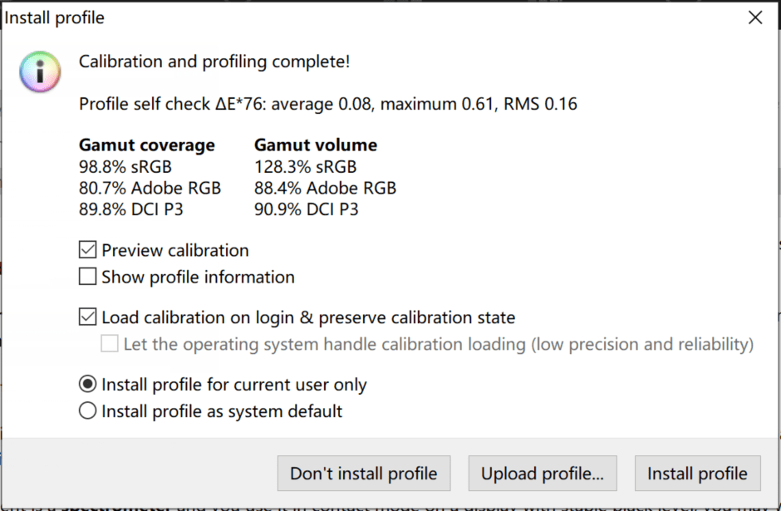Click the 98.8% sRGB coverage value
The width and height of the screenshot is (781, 511).
click(x=125, y=166)
